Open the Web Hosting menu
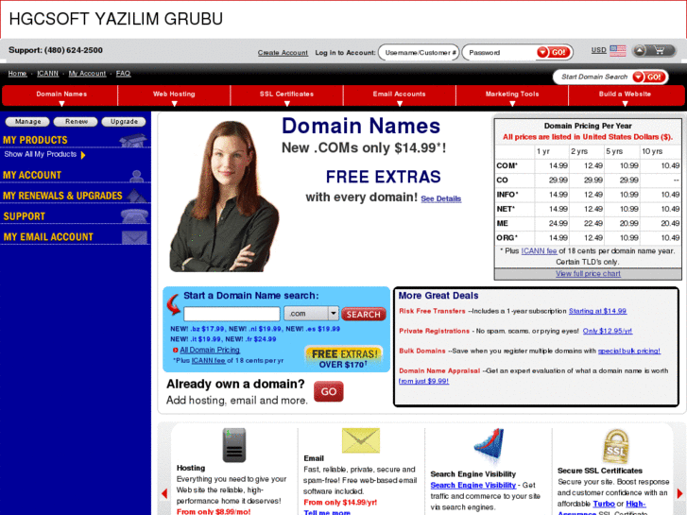 pyautogui.click(x=174, y=96)
